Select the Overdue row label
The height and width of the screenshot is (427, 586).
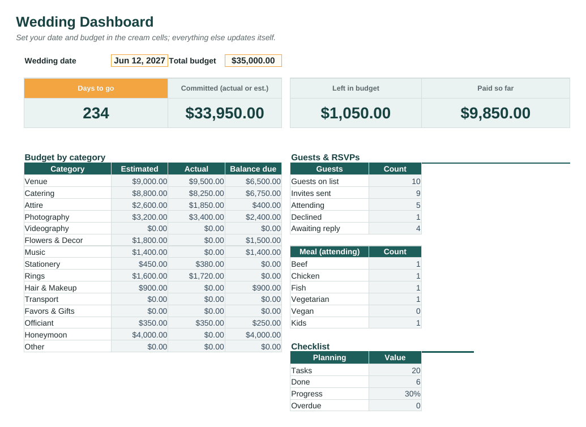(330, 405)
